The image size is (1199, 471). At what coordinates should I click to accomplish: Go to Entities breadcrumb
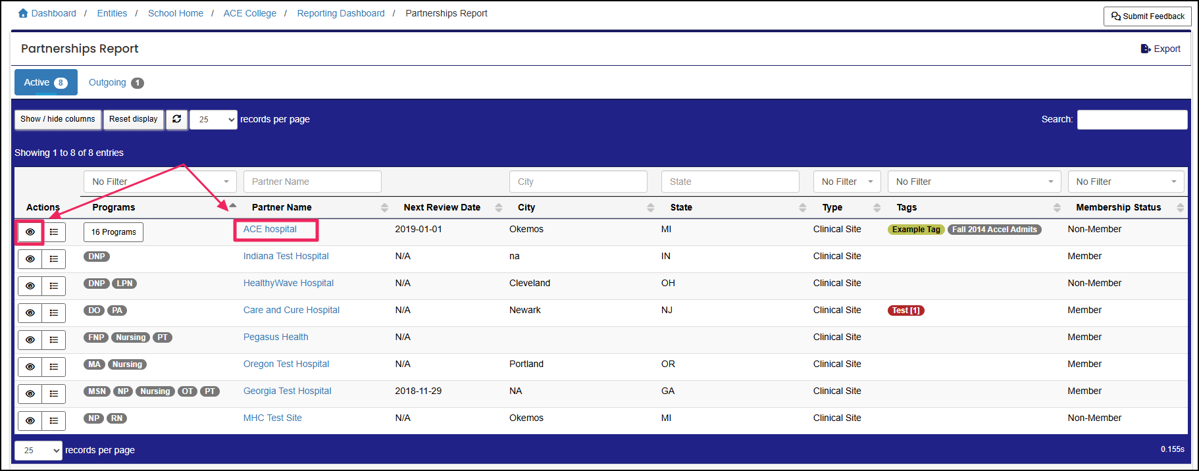point(112,13)
